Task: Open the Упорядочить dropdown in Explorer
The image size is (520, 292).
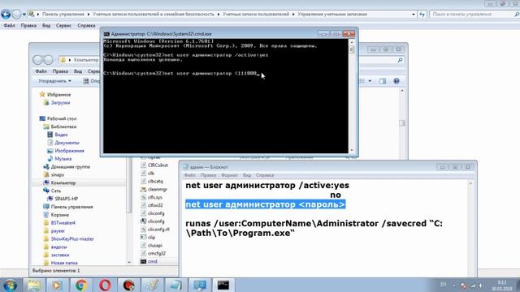Action: (x=54, y=81)
